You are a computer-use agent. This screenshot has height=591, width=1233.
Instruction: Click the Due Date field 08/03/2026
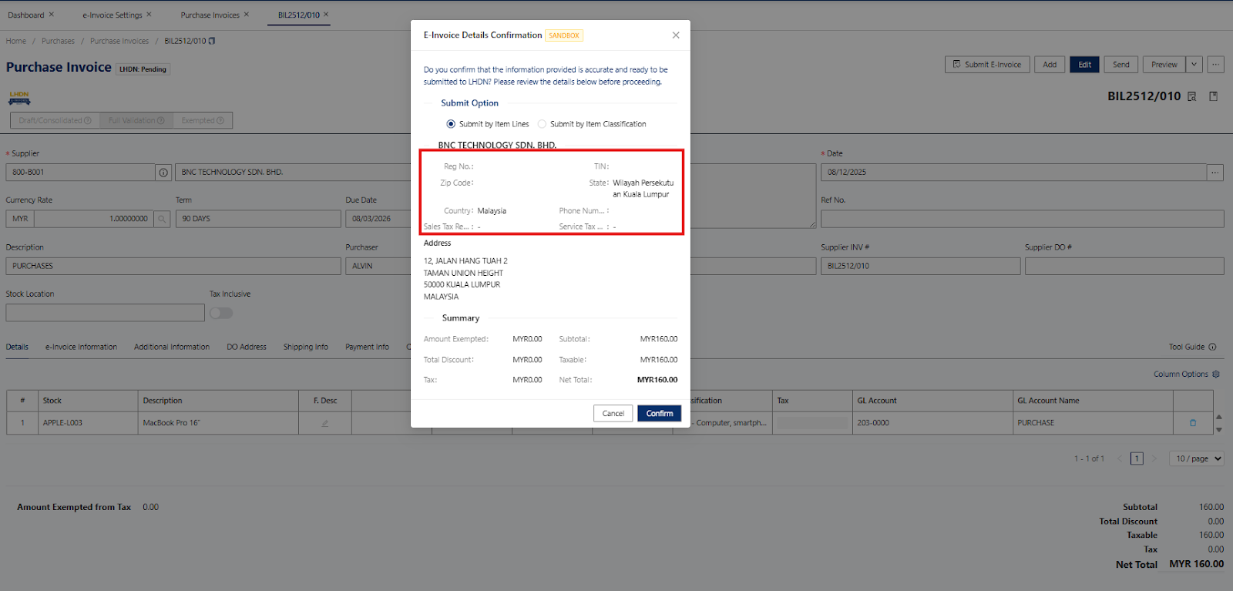pyautogui.click(x=378, y=219)
